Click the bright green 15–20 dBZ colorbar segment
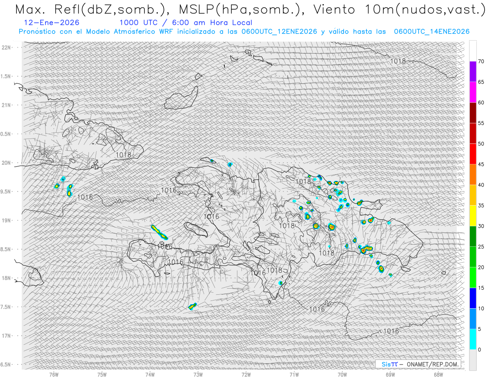Screen dimensions: 492x380 coord(473,278)
